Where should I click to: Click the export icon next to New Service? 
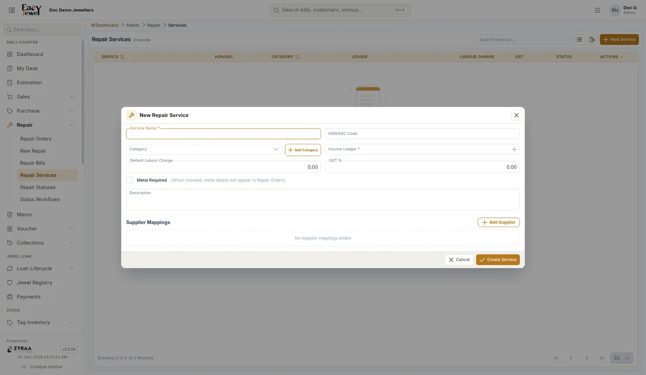(592, 40)
